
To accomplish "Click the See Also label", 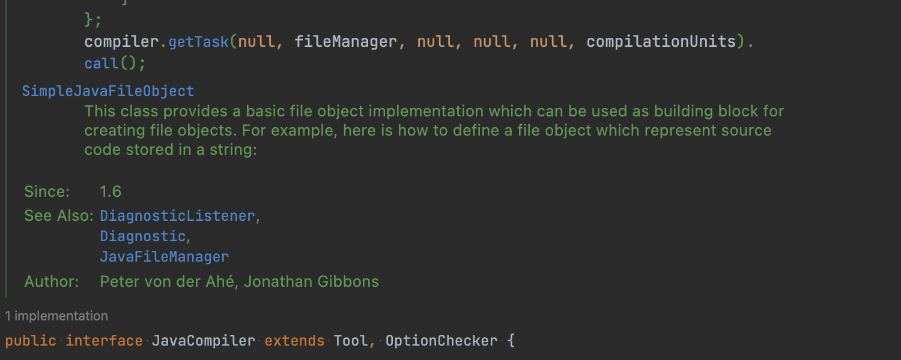I will click(59, 215).
